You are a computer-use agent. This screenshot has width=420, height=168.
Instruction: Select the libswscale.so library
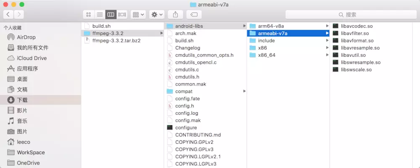click(x=371, y=70)
